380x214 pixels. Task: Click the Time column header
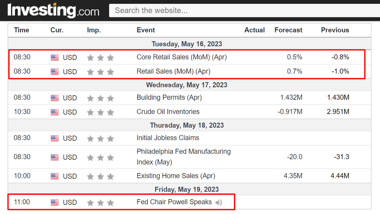(22, 30)
